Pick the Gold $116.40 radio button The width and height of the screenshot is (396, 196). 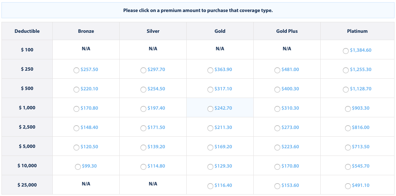(210, 186)
